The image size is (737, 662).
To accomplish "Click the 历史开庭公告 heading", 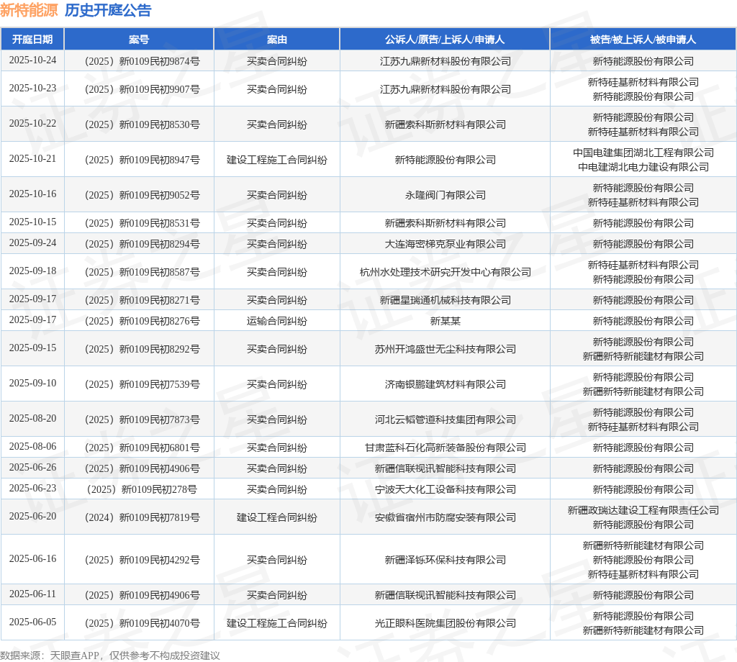I will click(x=108, y=10).
